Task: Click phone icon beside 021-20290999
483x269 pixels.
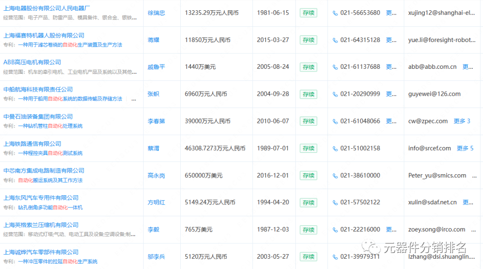Action: pyautogui.click(x=335, y=94)
